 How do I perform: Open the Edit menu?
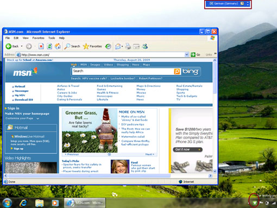click(16, 38)
